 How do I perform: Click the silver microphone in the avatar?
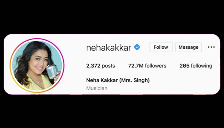[x=52, y=71]
